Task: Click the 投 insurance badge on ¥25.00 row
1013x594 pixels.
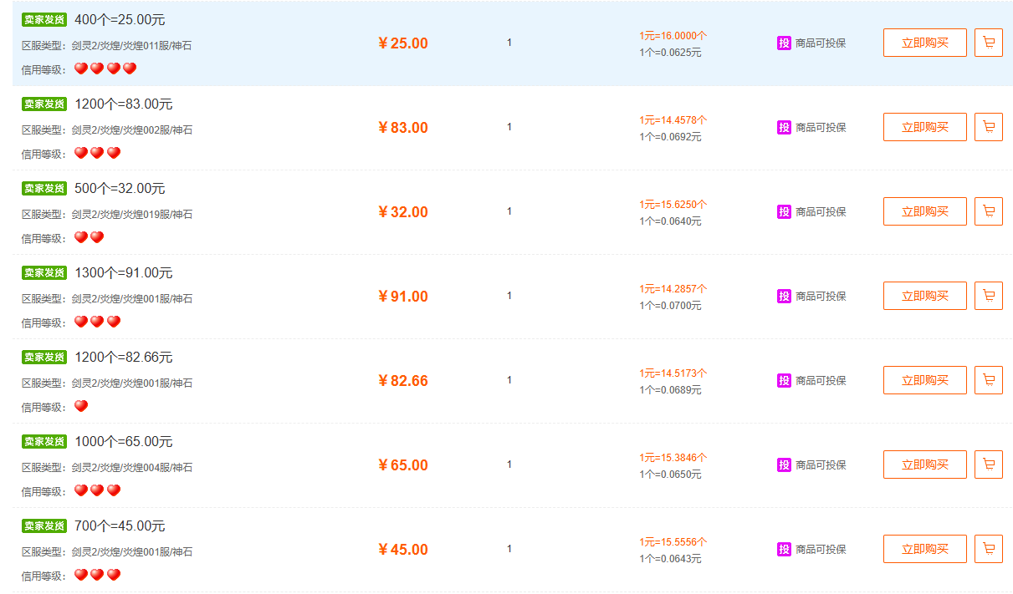Action: click(x=784, y=43)
